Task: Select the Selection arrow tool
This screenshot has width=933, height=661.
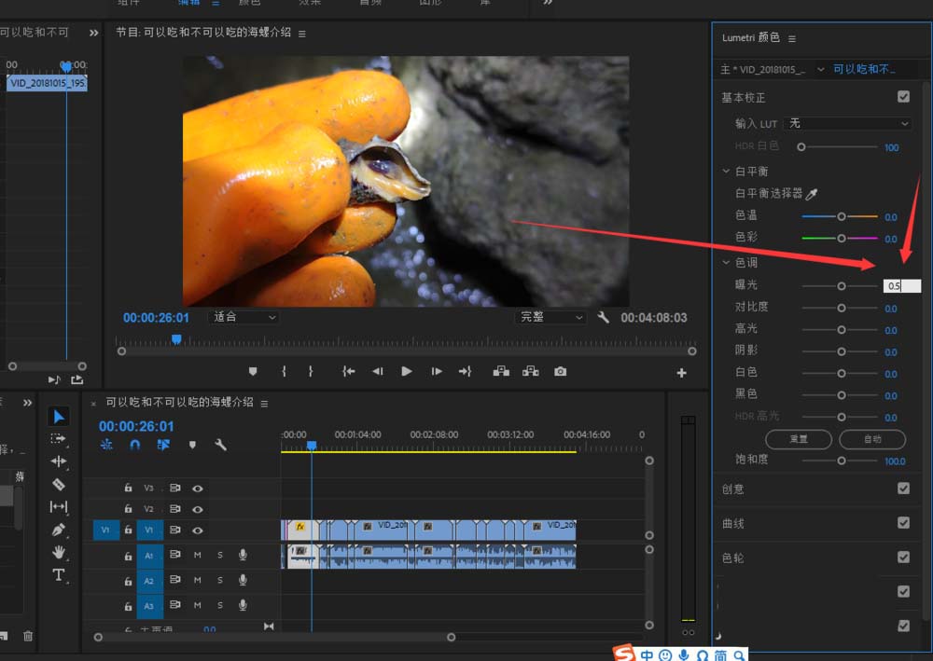Action: (x=58, y=417)
